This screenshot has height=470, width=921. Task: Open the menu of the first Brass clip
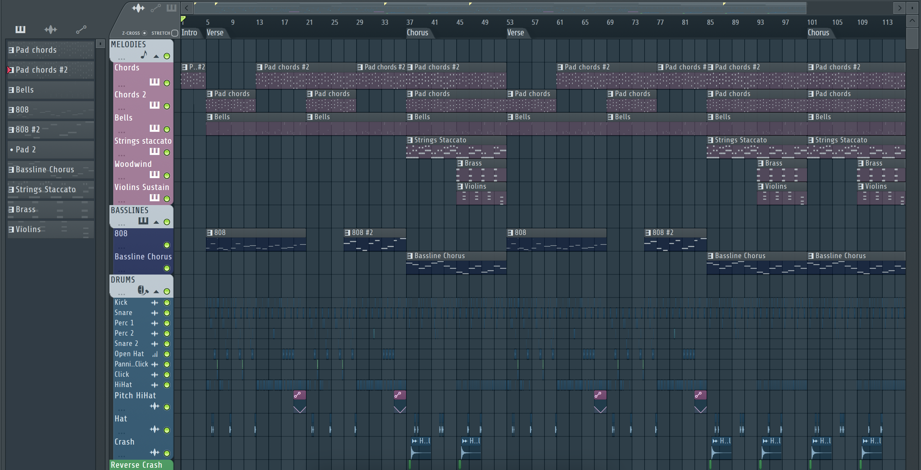point(460,163)
